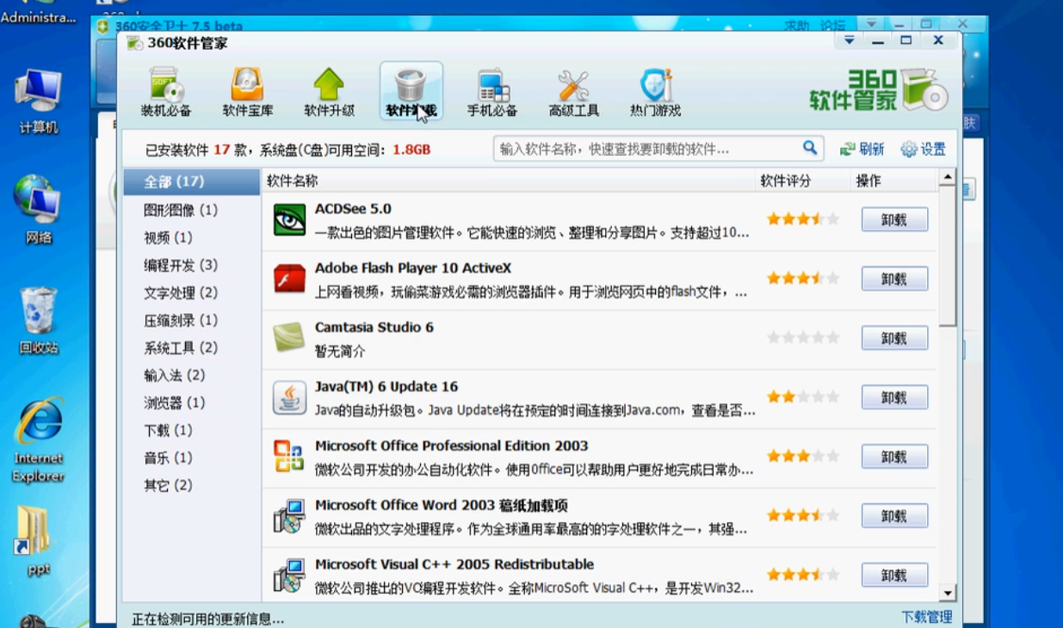Uninstall Microsoft Office Word 2003 稿纸加载项

tap(894, 516)
